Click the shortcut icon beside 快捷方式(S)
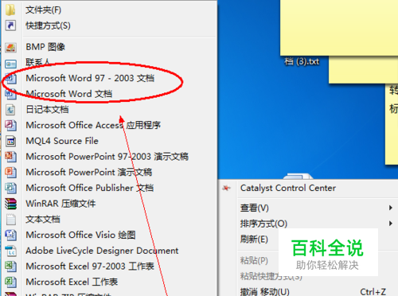The image size is (398, 296). (10, 25)
